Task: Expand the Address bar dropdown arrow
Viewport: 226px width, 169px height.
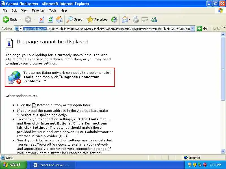Action: point(192,28)
